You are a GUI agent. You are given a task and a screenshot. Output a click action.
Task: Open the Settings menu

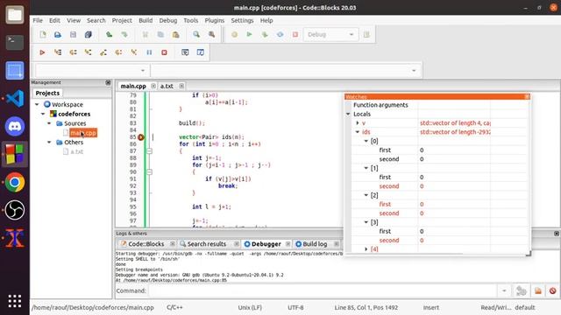[x=242, y=20]
